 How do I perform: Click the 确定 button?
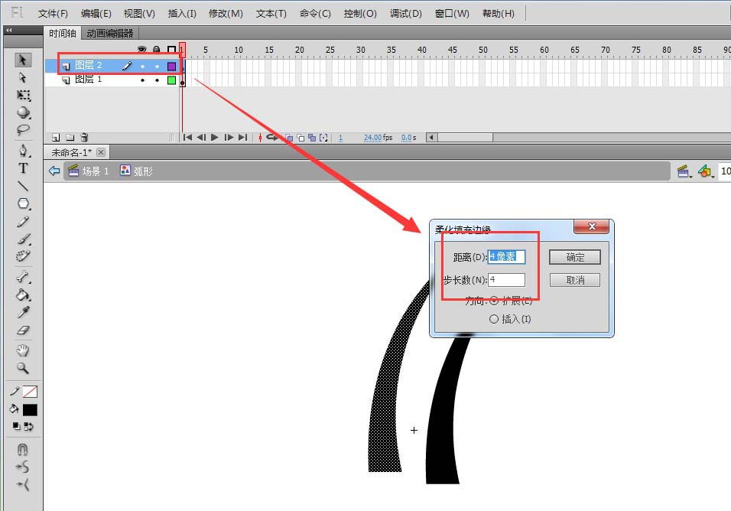[x=575, y=257]
